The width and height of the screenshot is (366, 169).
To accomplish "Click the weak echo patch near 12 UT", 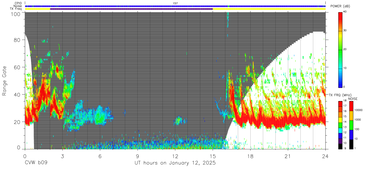I will 179,120.
